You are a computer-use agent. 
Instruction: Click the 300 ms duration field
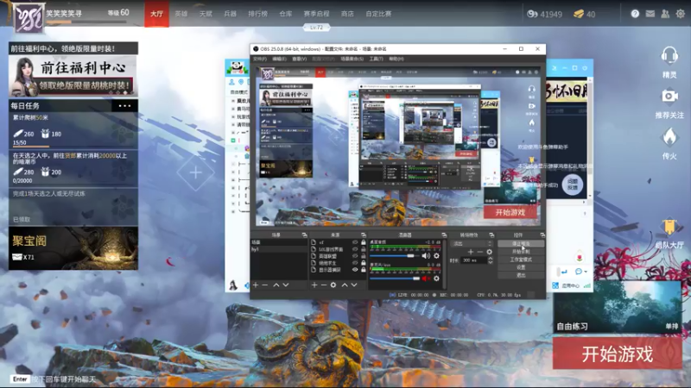tap(474, 260)
